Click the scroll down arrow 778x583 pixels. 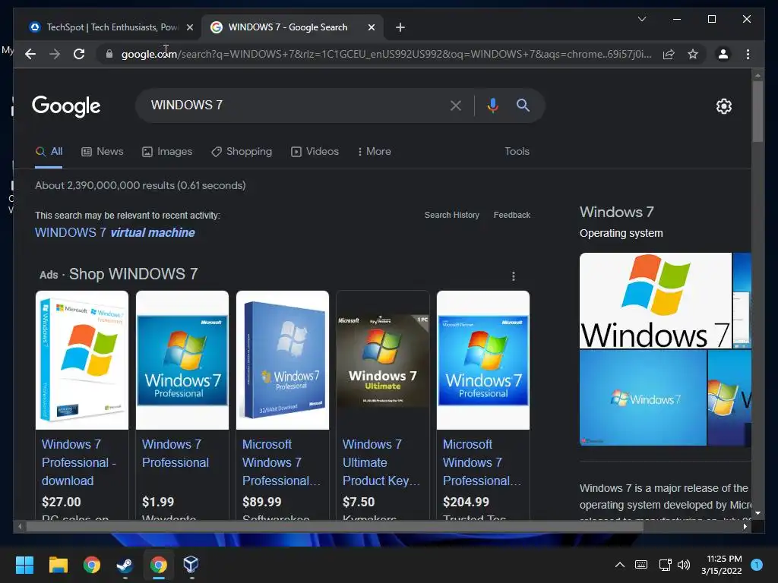(x=757, y=514)
